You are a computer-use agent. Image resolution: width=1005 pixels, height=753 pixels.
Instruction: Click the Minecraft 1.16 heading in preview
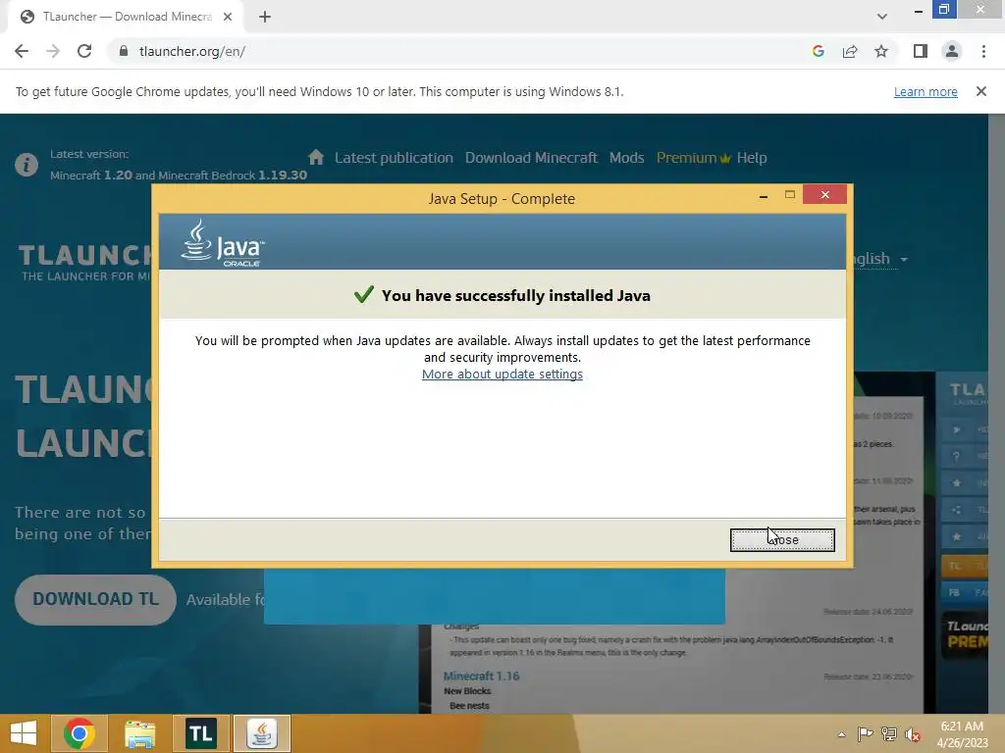pos(481,676)
